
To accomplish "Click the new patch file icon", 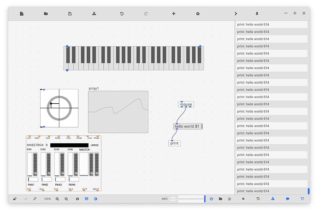I will pyautogui.click(x=22, y=14).
